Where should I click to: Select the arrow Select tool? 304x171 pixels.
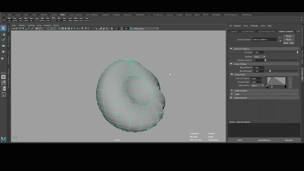coord(3,28)
